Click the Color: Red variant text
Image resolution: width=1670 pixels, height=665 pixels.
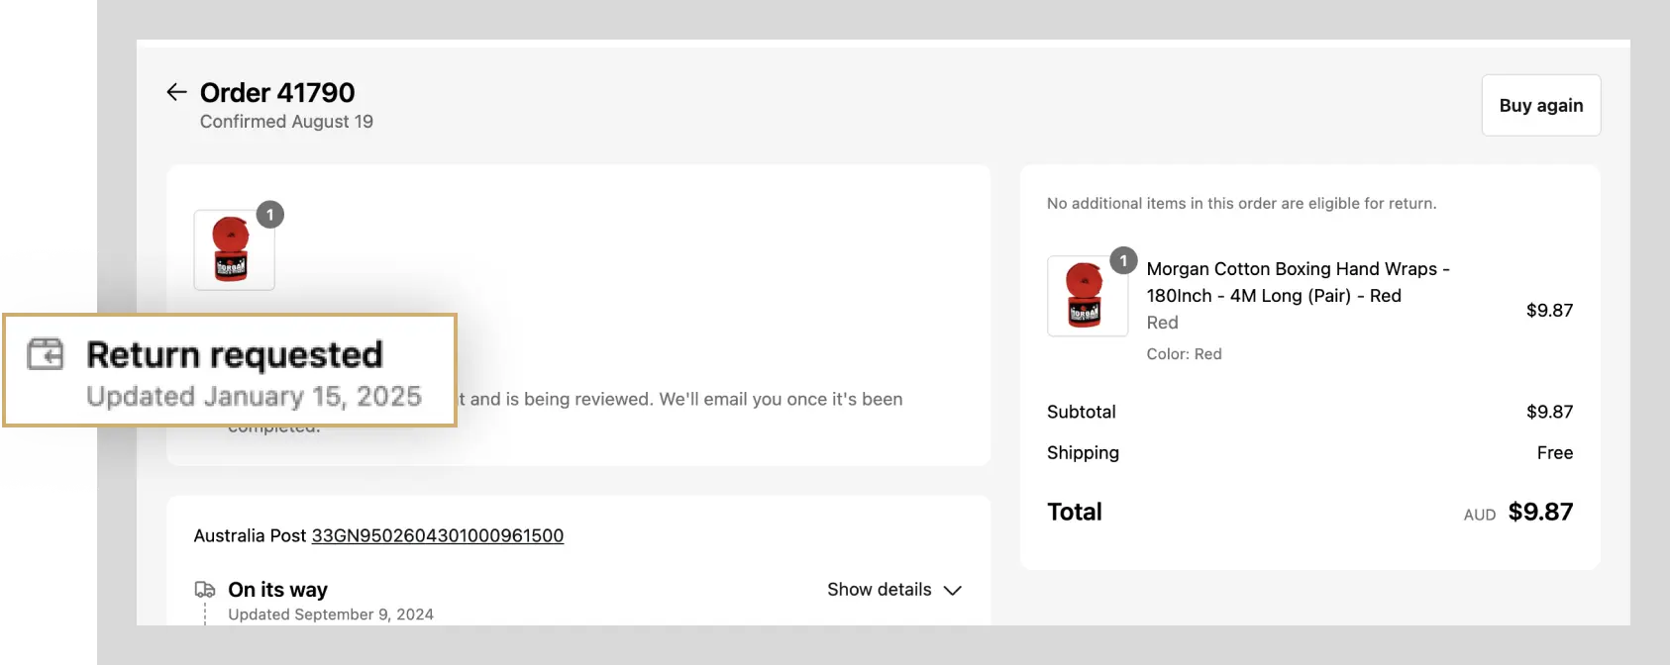click(x=1184, y=354)
